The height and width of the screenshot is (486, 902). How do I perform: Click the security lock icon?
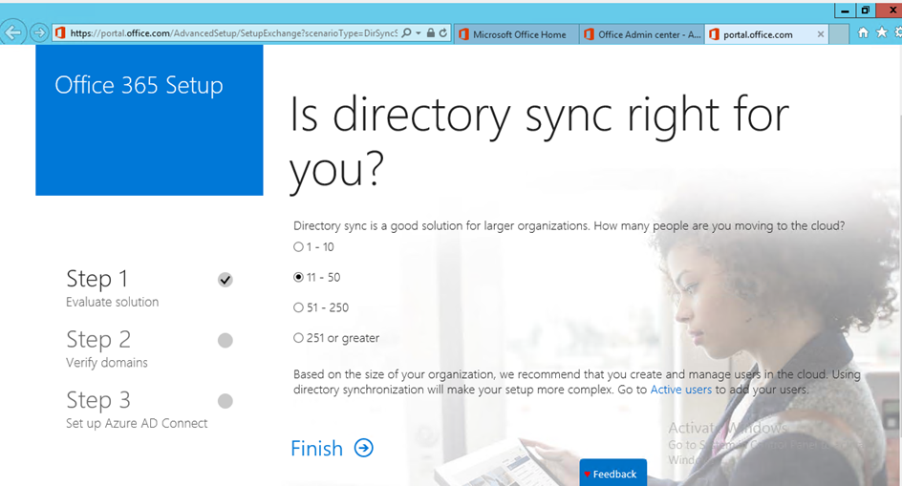pos(430,33)
